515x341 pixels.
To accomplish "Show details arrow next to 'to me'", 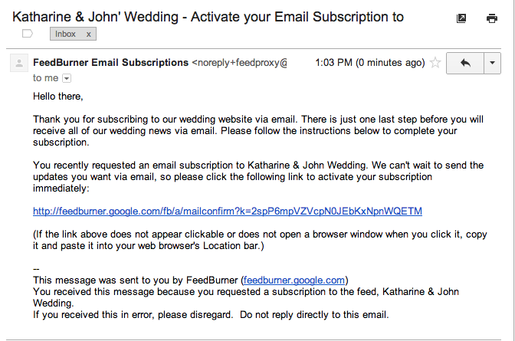I will [x=67, y=78].
